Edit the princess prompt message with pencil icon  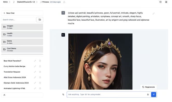pyautogui.click(x=154, y=14)
